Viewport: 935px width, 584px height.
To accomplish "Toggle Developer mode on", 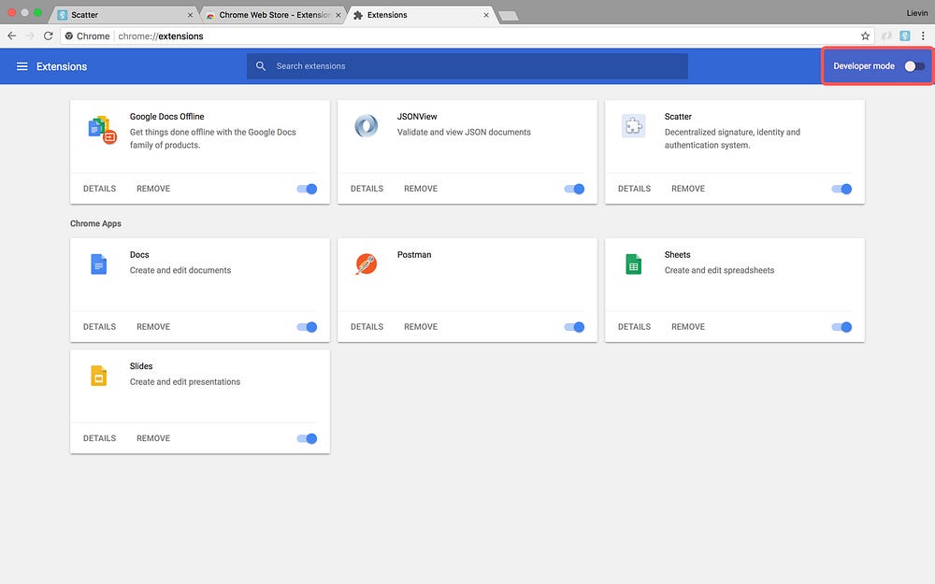I will [x=914, y=66].
